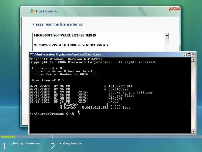Close the Install Windows dialog

[x=174, y=9]
